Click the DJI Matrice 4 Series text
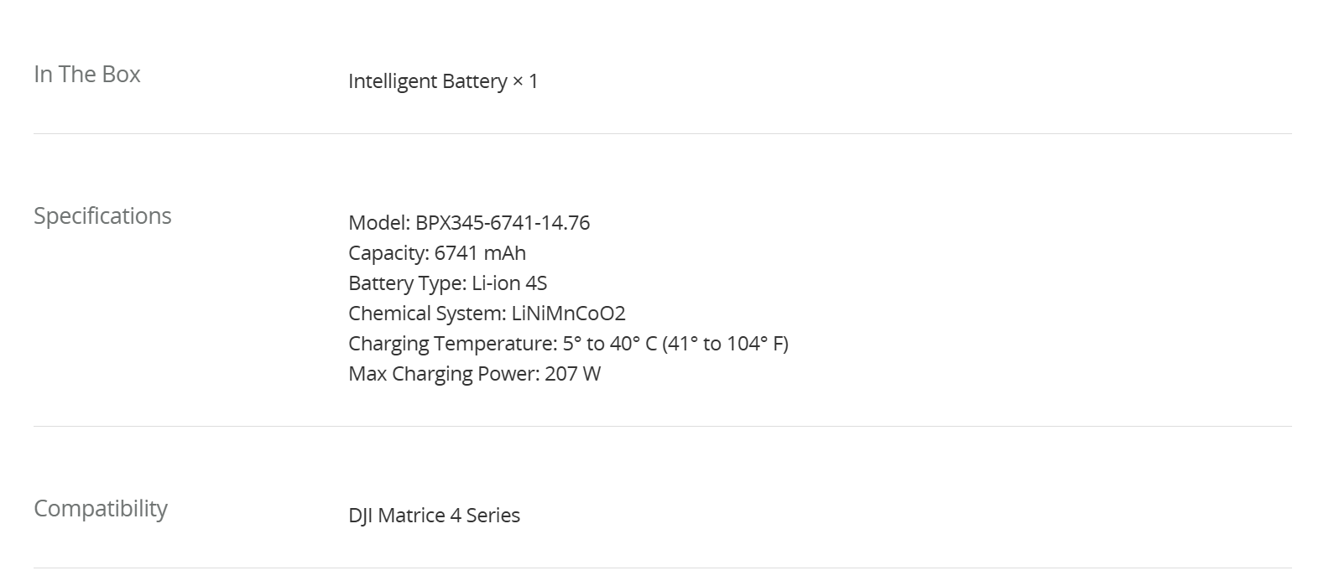The height and width of the screenshot is (586, 1329). [434, 516]
